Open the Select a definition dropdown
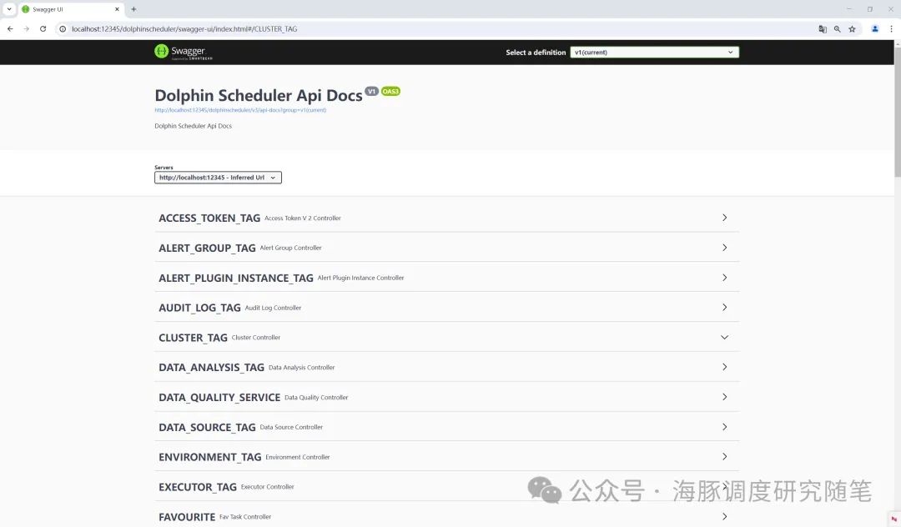Viewport: 901px width, 527px height. [655, 53]
